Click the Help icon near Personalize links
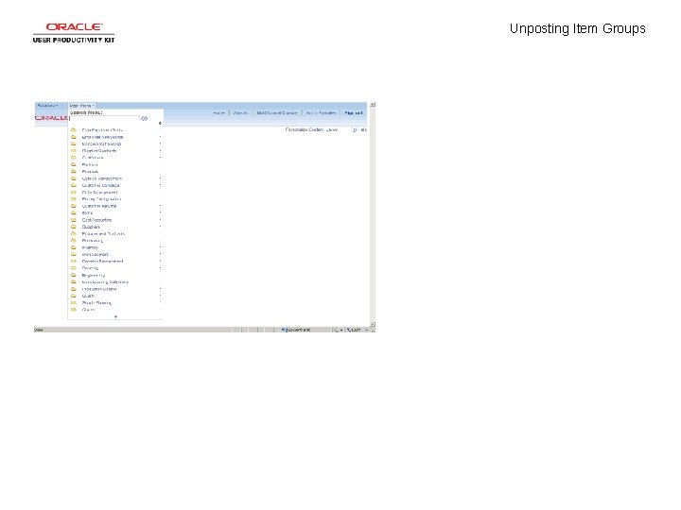The image size is (681, 510). point(355,129)
